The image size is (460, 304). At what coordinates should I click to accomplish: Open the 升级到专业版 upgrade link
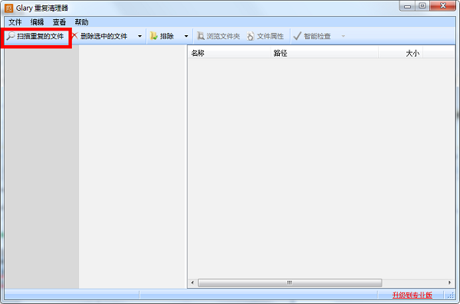[412, 295]
